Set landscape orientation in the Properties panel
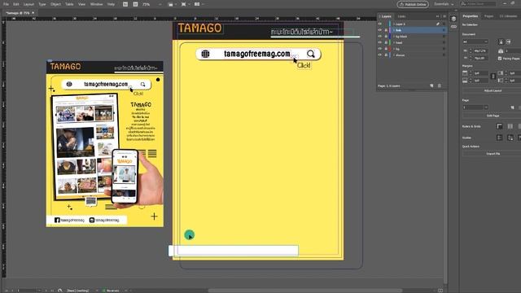The image size is (521, 293). [508, 42]
